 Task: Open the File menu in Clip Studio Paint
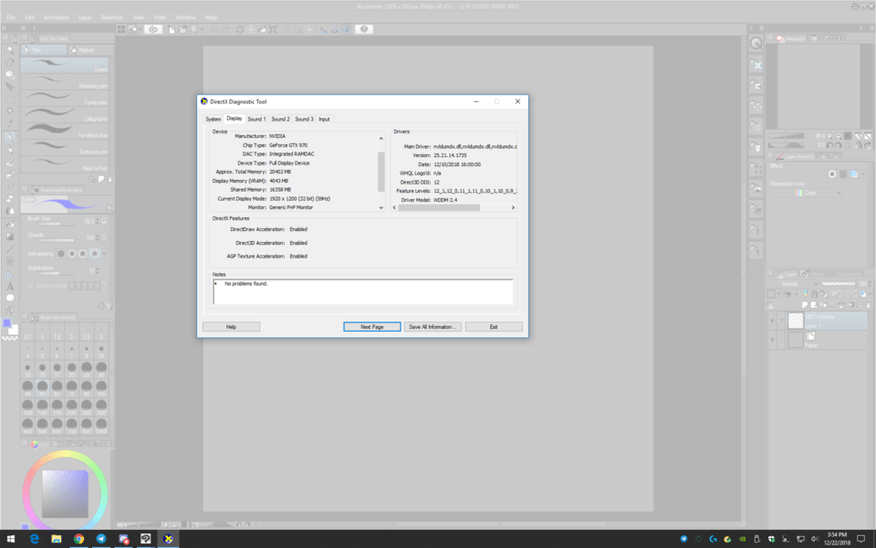(x=11, y=17)
